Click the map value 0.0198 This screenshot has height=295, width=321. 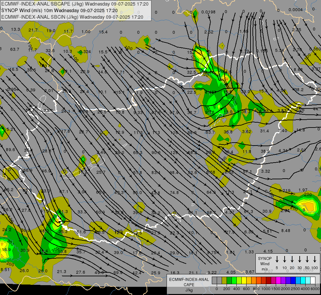tap(209, 12)
